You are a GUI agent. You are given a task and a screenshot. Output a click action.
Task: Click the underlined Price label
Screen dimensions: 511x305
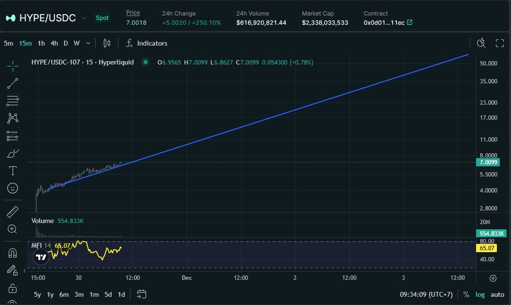(133, 13)
